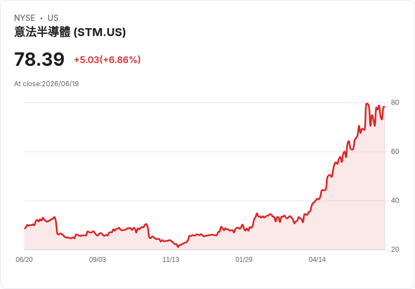The height and width of the screenshot is (289, 415).
Task: Click the 80 price axis label
Action: 395,103
